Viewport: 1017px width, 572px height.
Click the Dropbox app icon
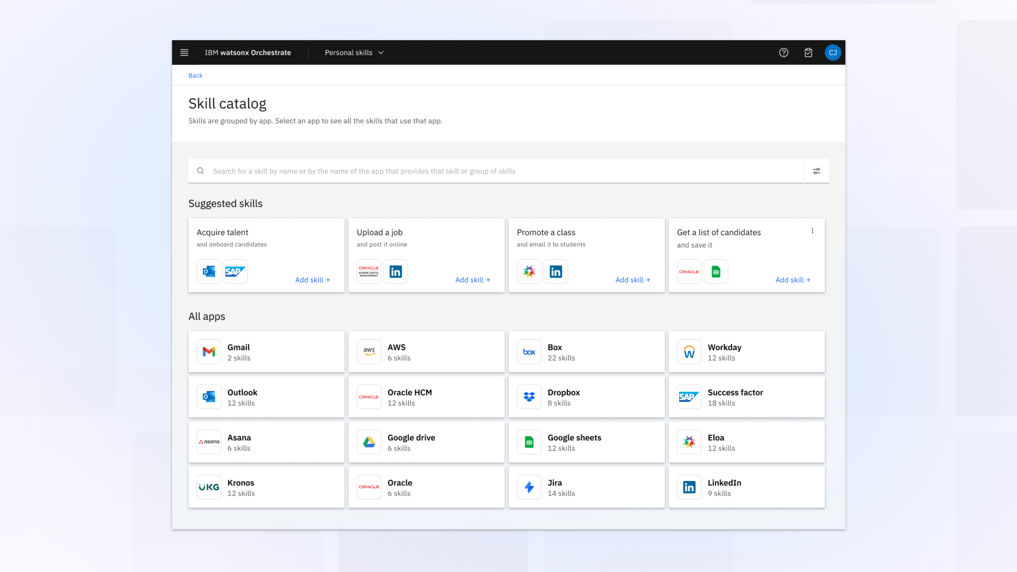[529, 397]
